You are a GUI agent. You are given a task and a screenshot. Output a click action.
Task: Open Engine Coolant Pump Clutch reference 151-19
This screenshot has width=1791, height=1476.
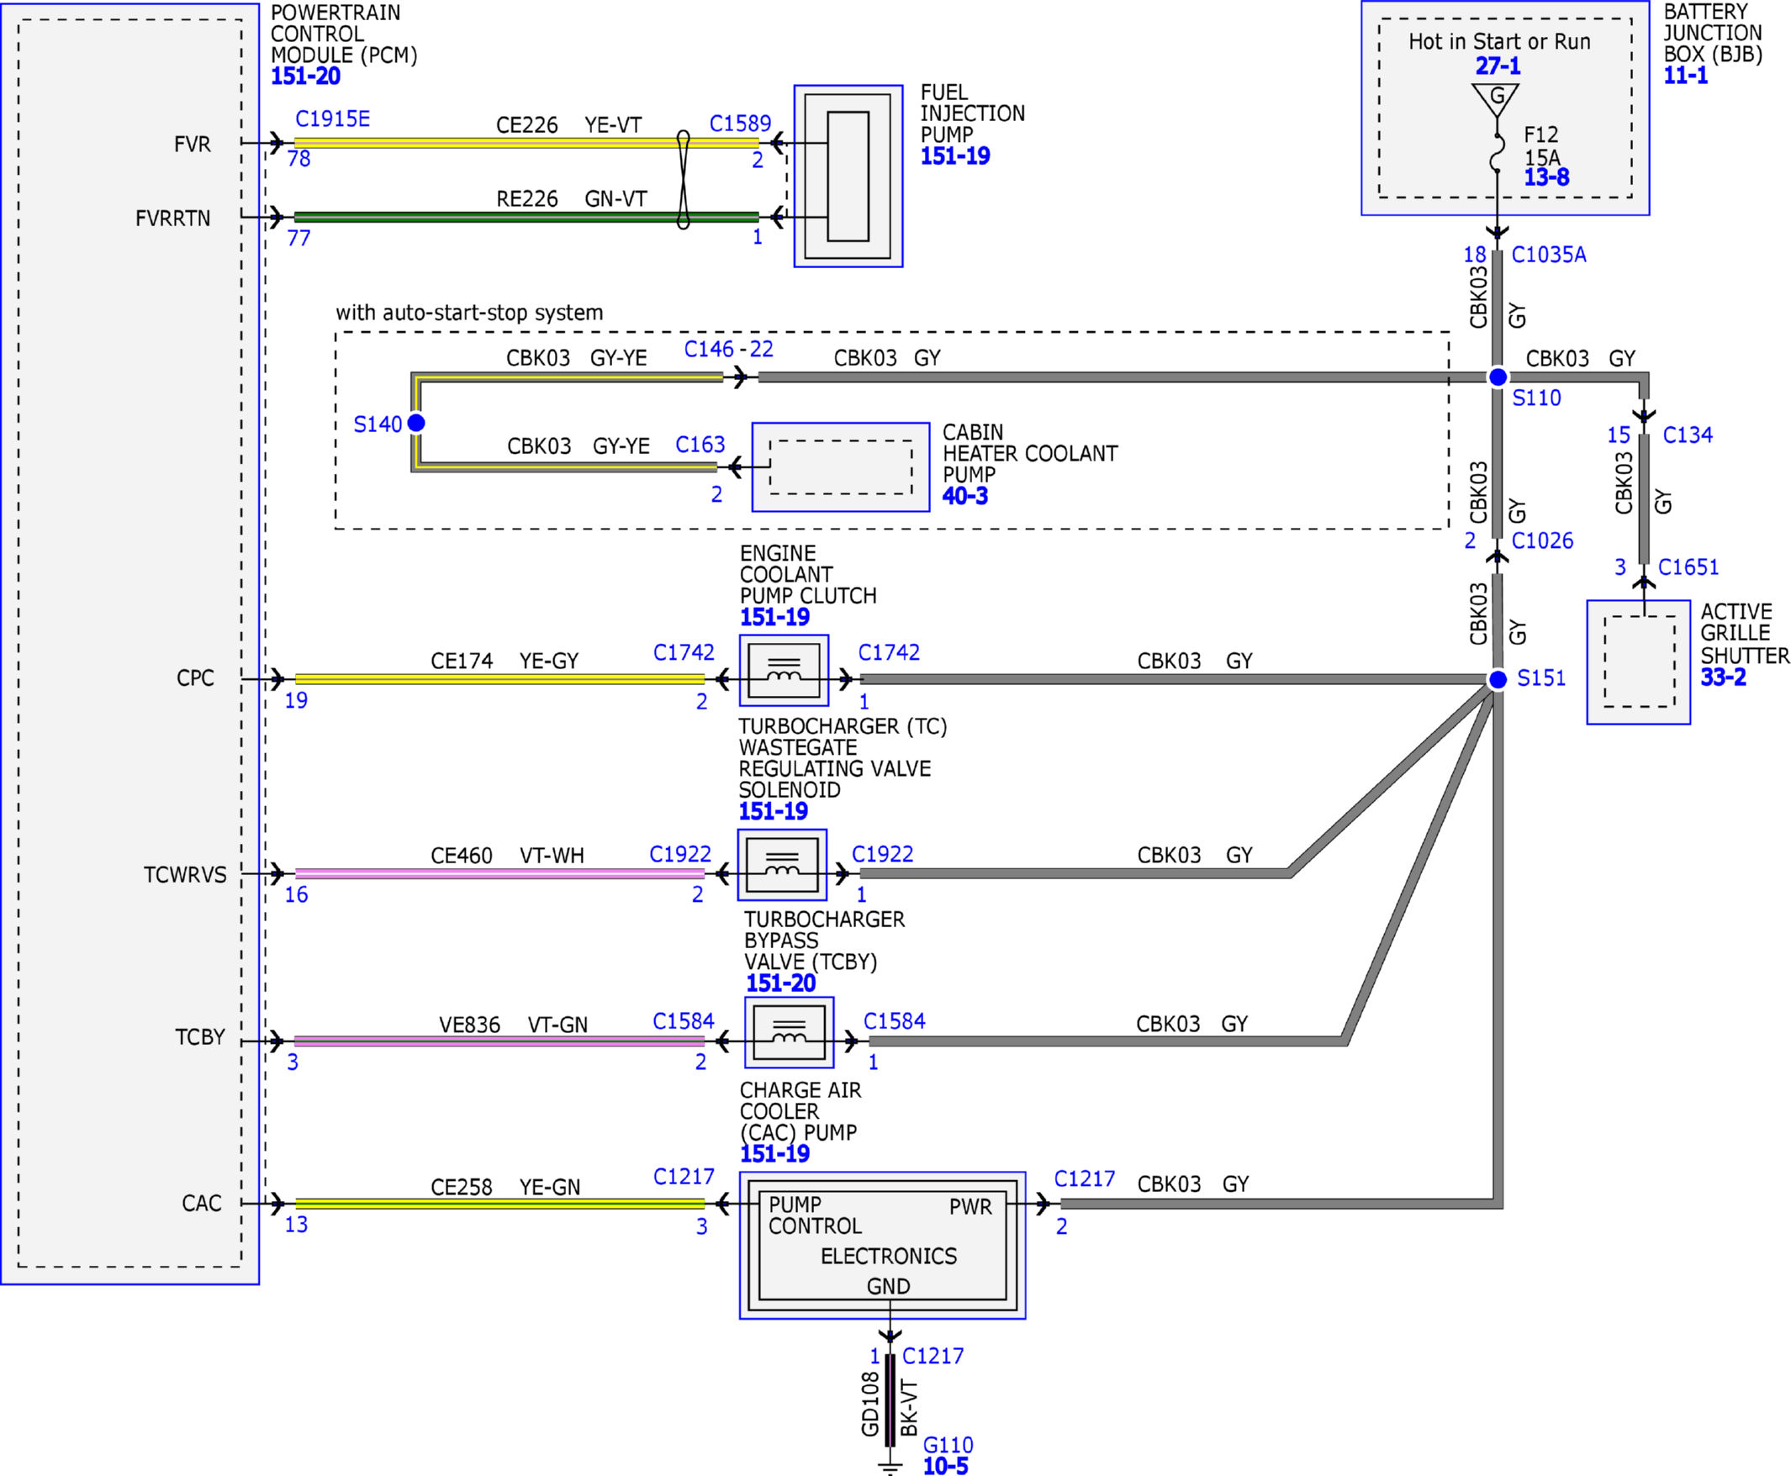[774, 617]
